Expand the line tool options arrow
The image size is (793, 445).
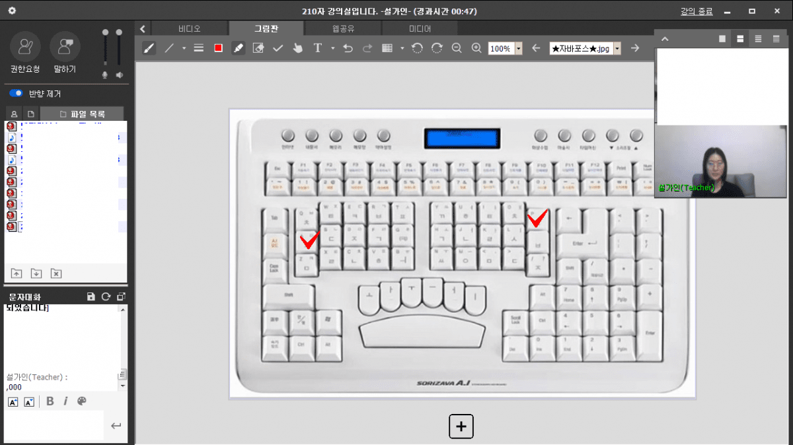pos(184,48)
